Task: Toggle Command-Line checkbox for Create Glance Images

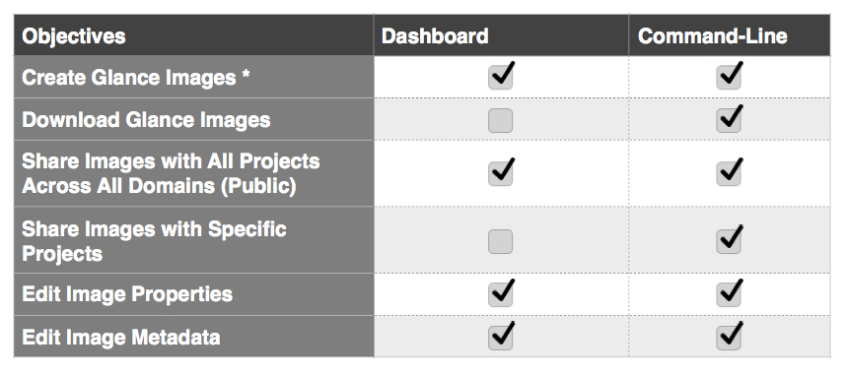Action: tap(728, 78)
